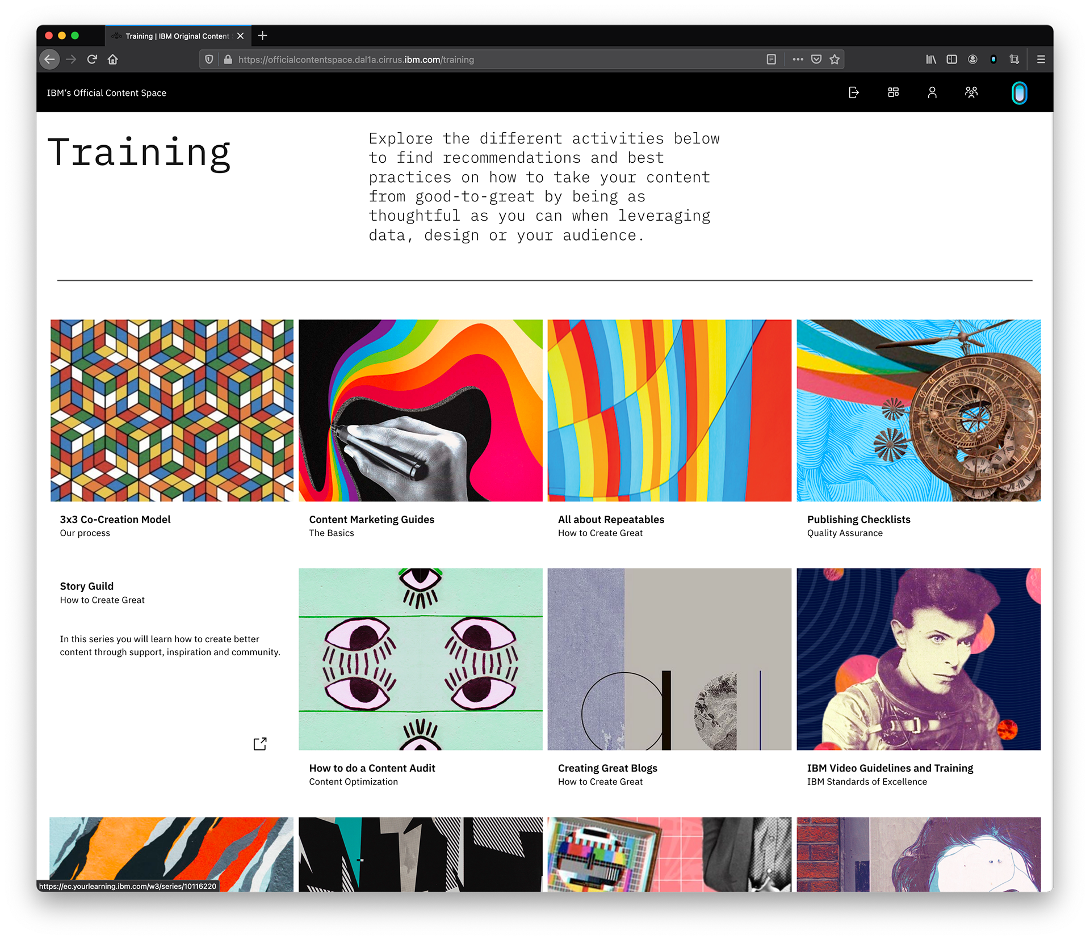Open Firefox account menu
1090x940 pixels.
pyautogui.click(x=972, y=60)
